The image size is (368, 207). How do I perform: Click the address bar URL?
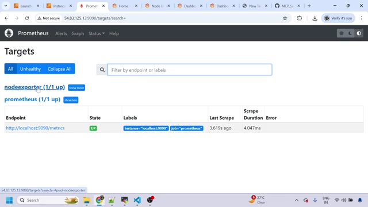(95, 18)
